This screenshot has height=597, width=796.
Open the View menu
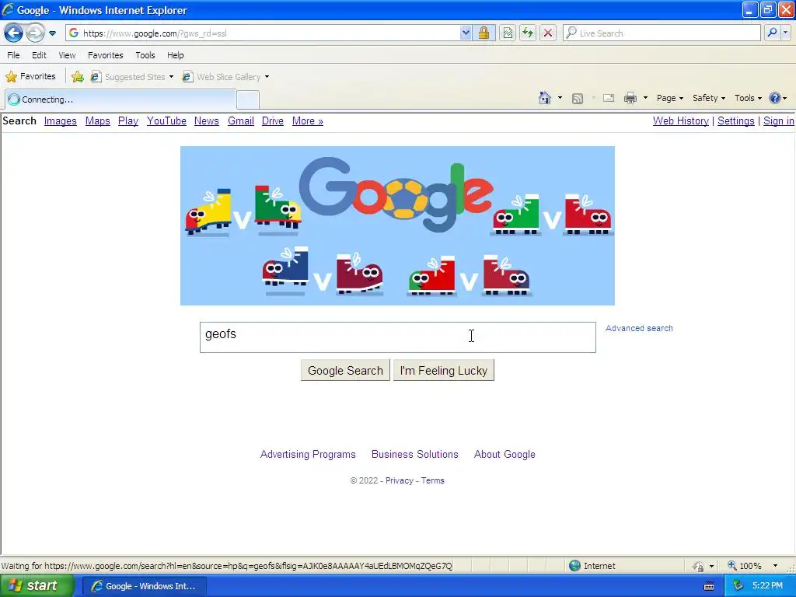coord(67,55)
